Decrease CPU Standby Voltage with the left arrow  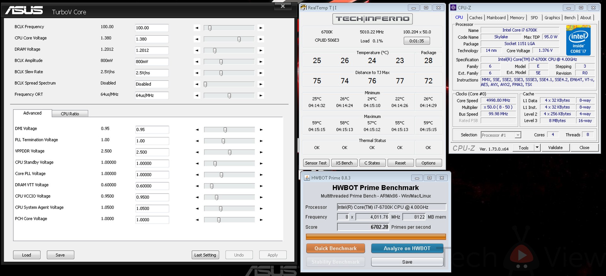coord(197,163)
